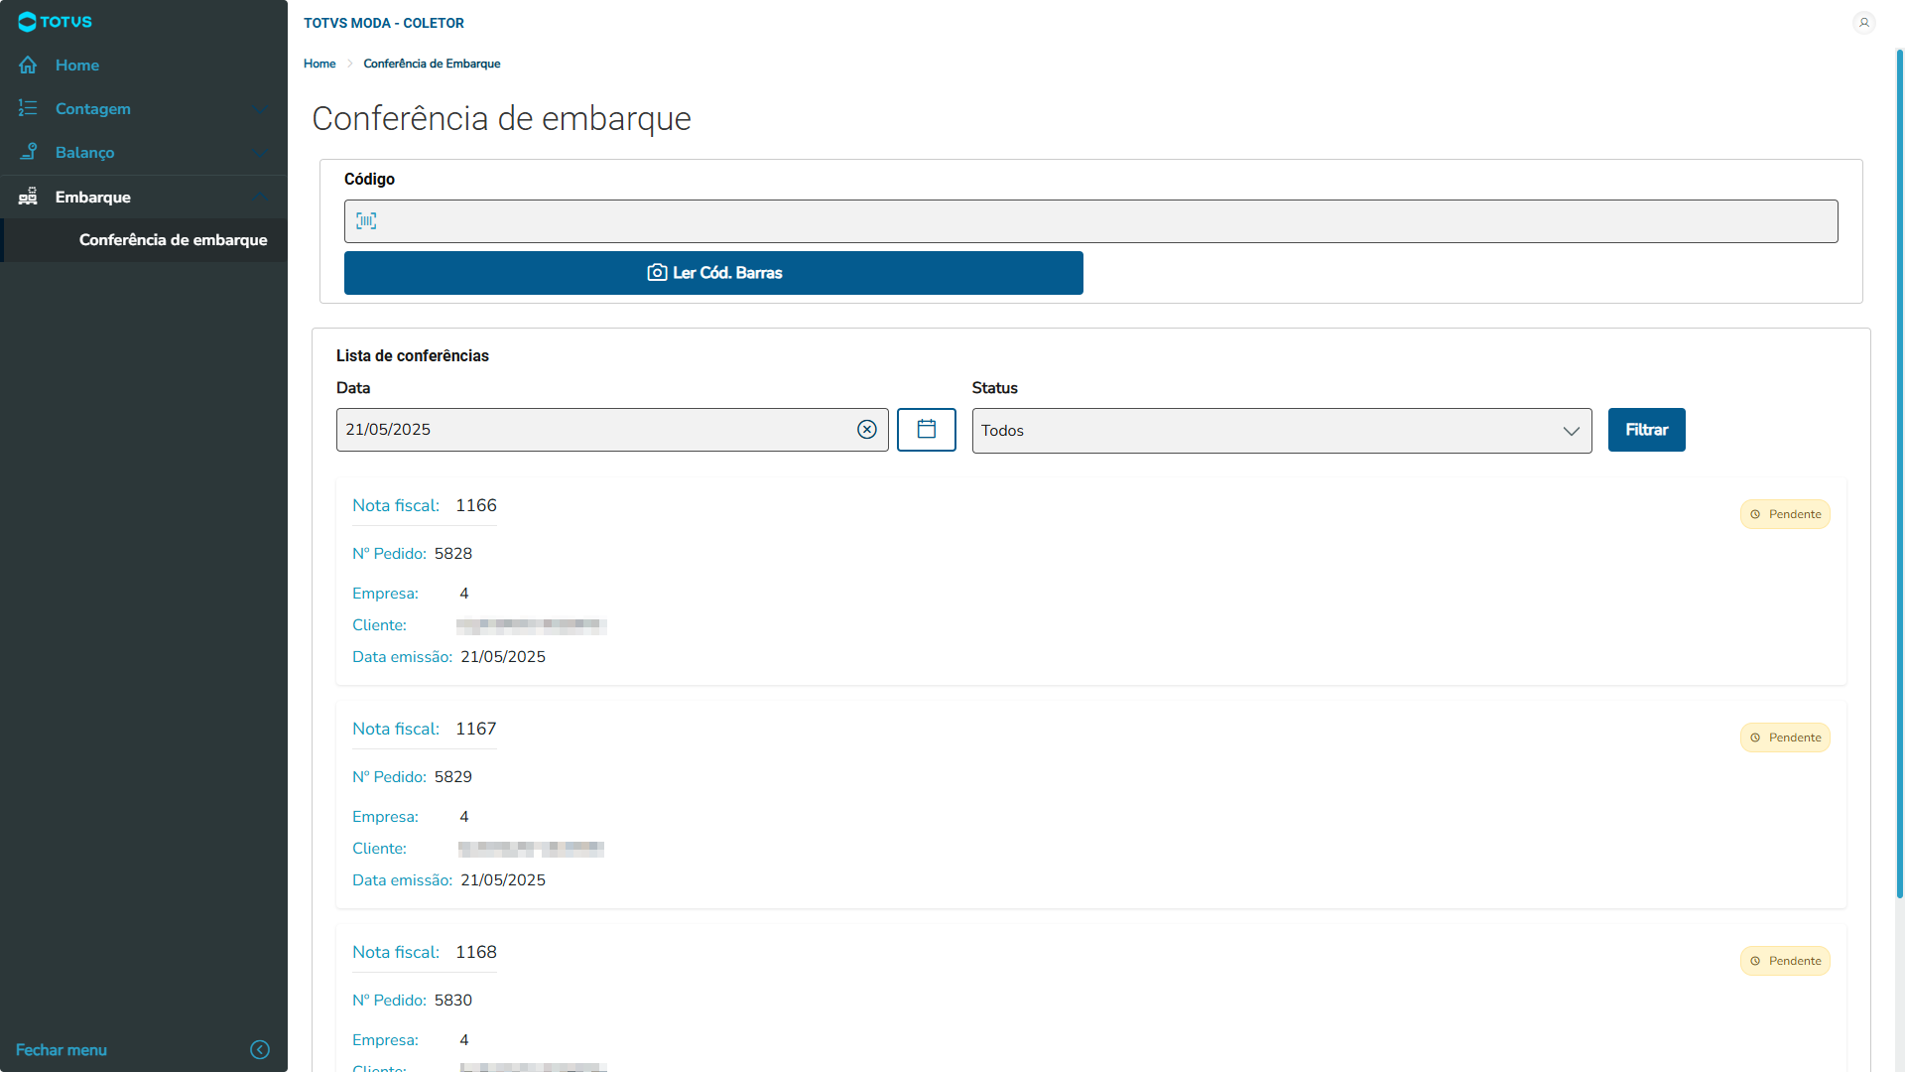
Task: Click the Home house icon
Action: pyautogui.click(x=28, y=66)
